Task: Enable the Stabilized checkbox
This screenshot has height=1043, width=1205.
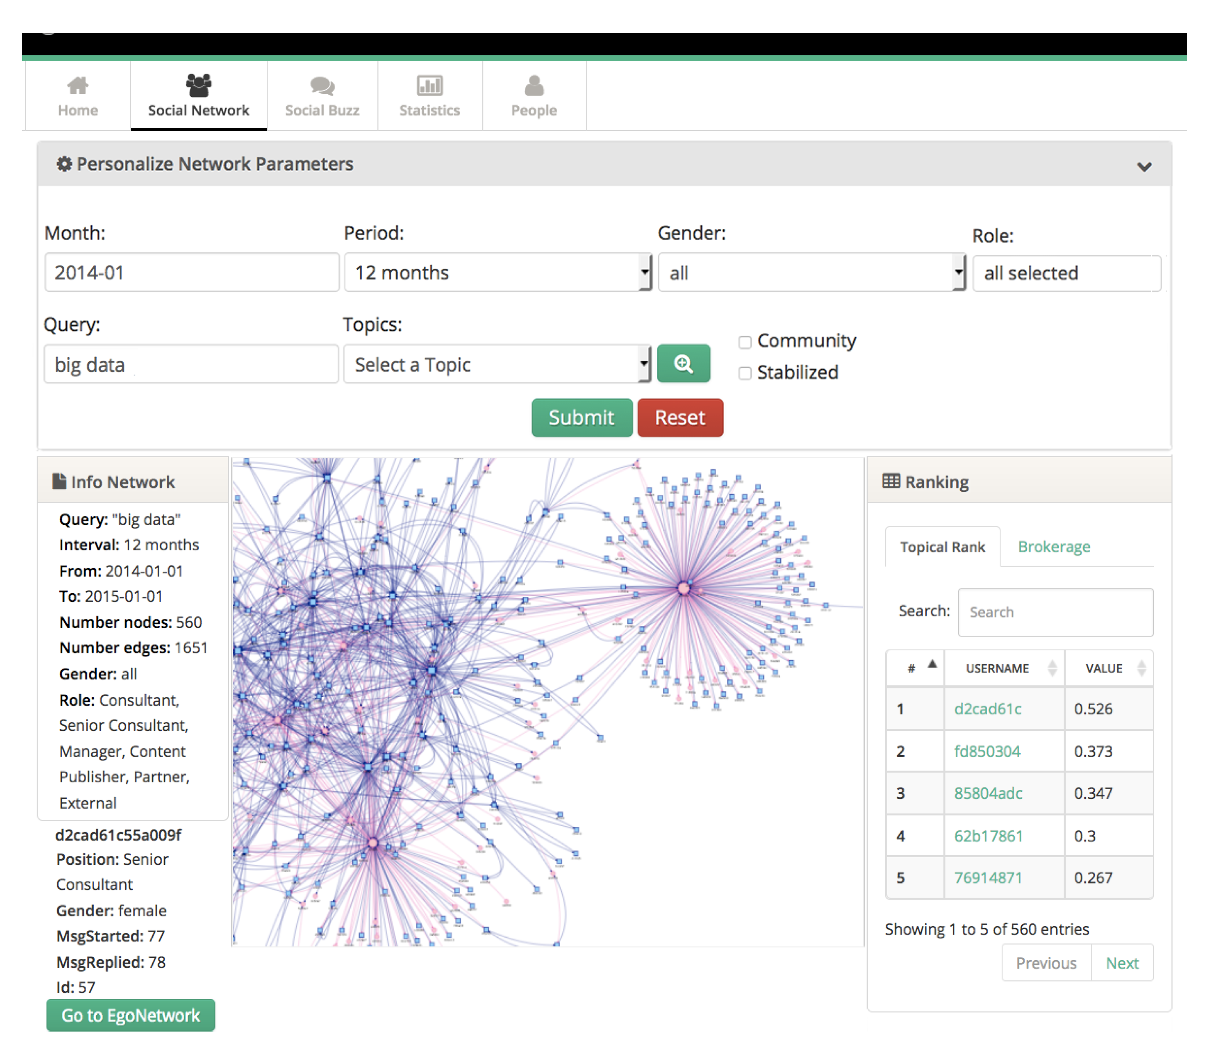Action: tap(745, 373)
